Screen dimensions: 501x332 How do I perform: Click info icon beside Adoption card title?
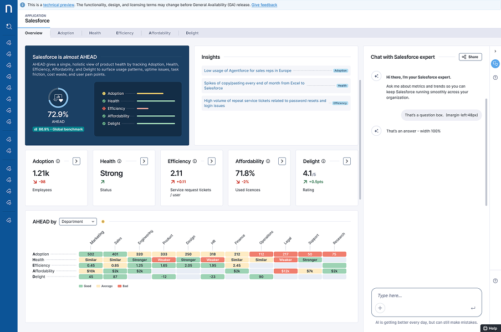[x=58, y=161]
